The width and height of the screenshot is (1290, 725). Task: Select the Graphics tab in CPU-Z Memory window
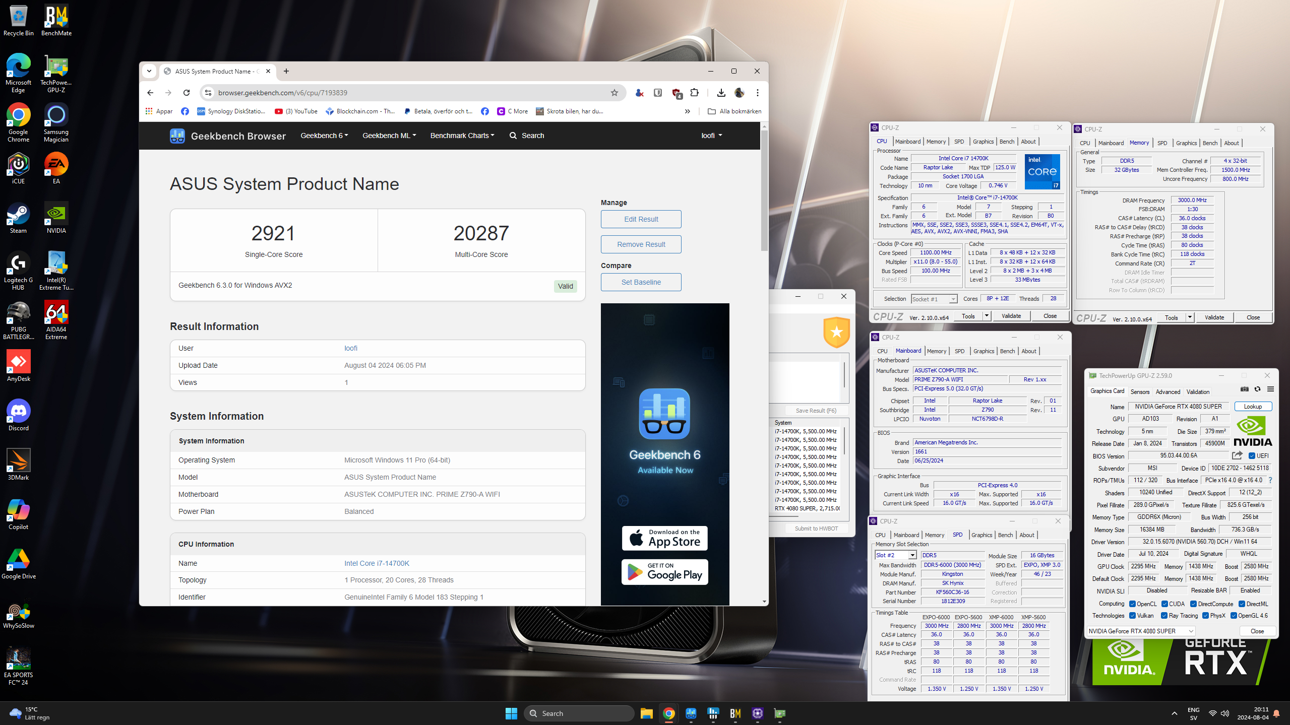pos(1186,143)
